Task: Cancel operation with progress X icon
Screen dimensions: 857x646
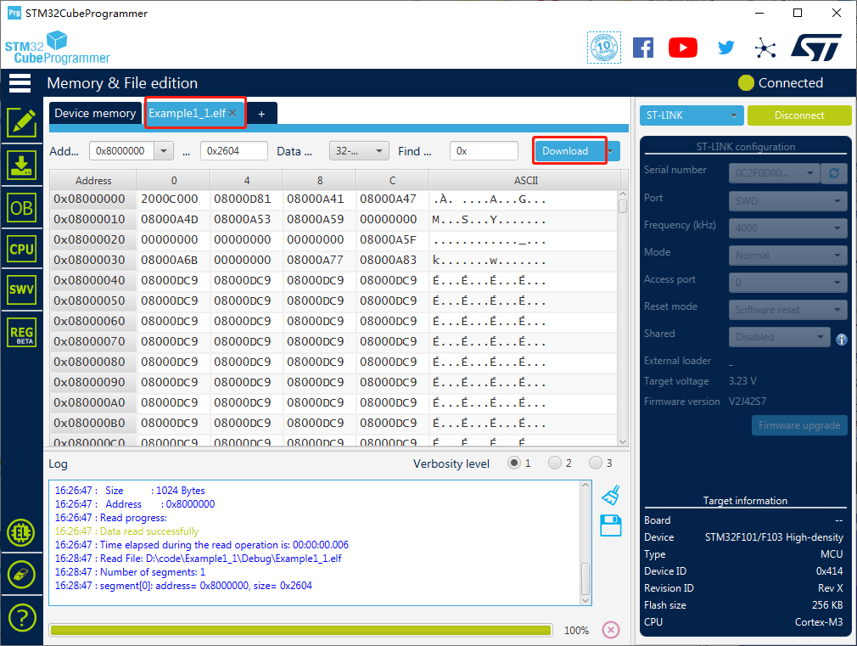Action: pos(610,630)
